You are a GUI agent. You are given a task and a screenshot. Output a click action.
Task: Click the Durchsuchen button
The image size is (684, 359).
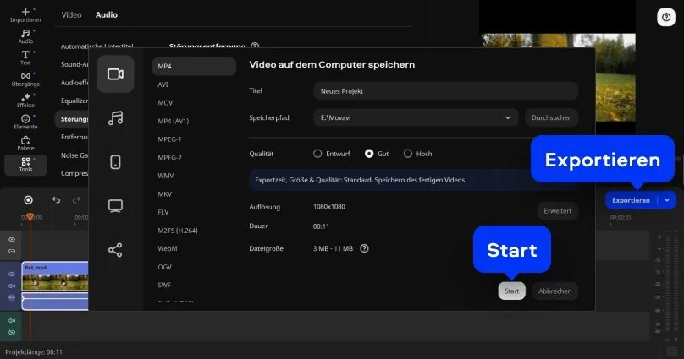tap(551, 117)
